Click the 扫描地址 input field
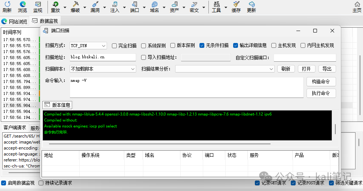 tap(103, 57)
